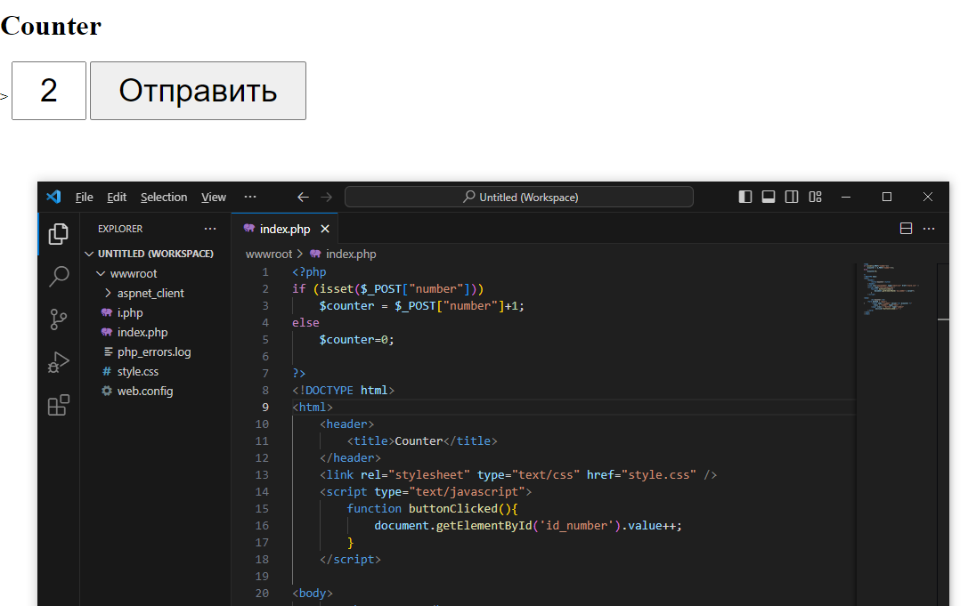
Task: Click '<title>Counter</title>' on line 11
Action: [x=422, y=441]
